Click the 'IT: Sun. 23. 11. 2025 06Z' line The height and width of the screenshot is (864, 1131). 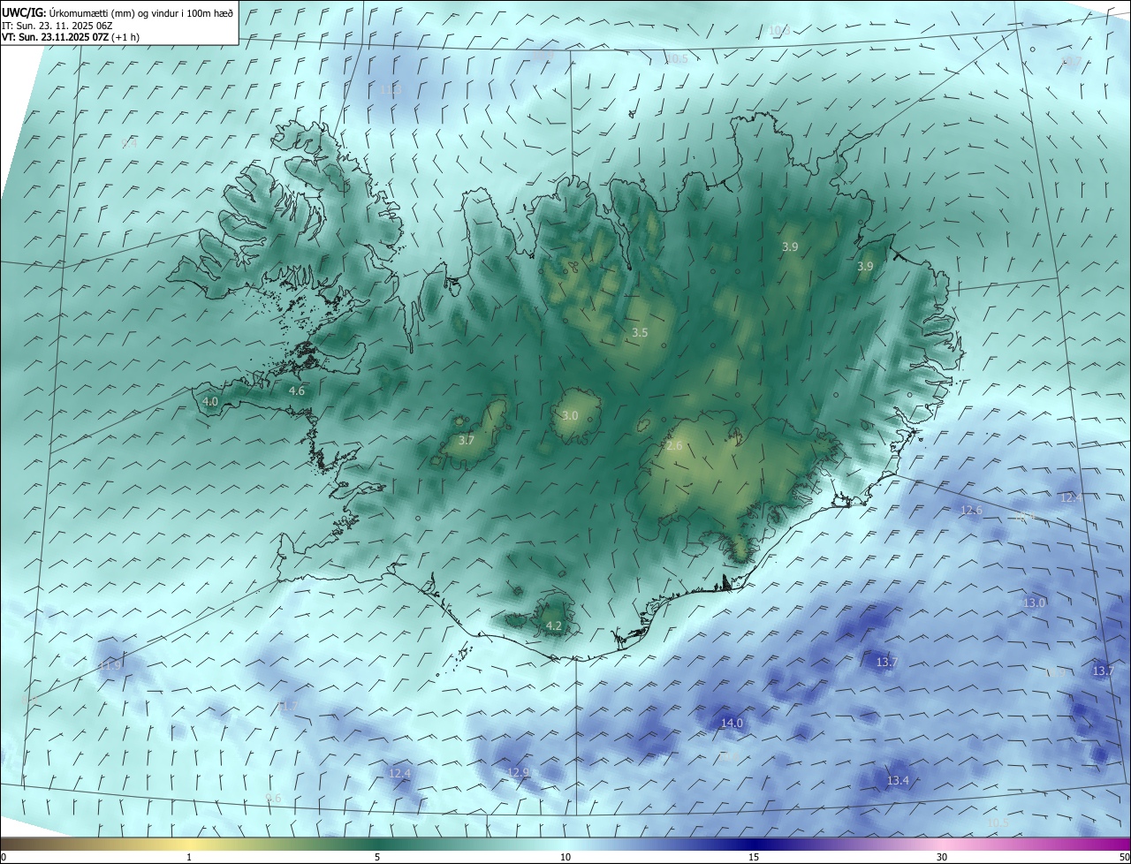click(x=57, y=26)
